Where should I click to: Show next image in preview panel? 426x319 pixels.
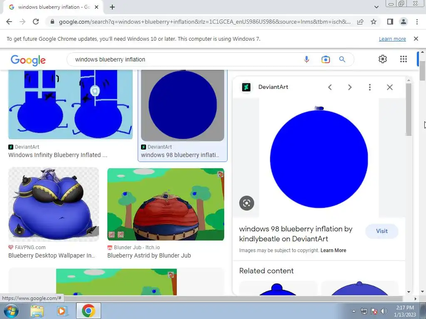point(349,87)
